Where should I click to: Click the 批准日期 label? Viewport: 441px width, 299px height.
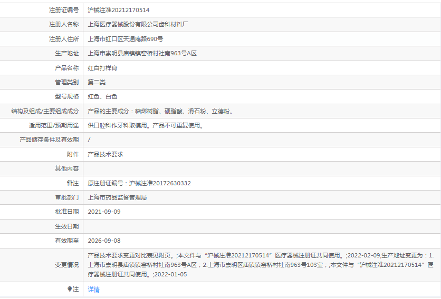67,212
